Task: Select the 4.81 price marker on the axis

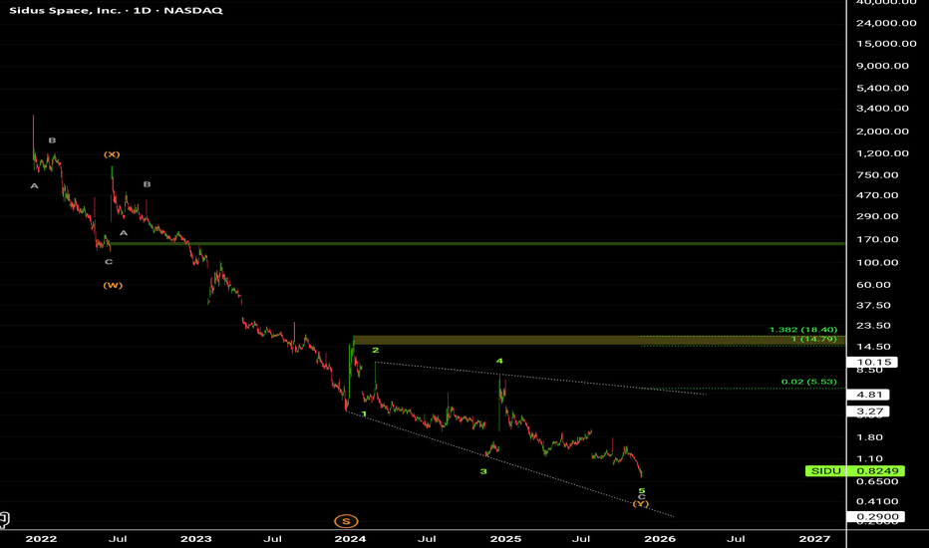Action: (868, 395)
